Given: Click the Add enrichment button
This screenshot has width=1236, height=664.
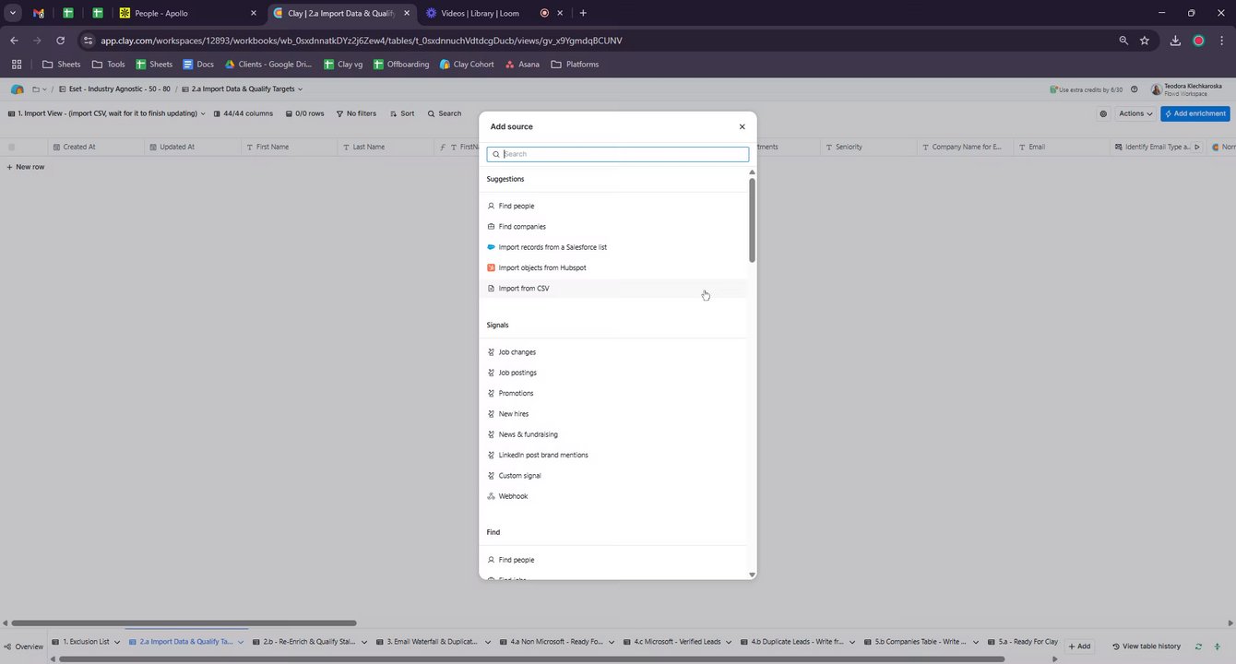Looking at the screenshot, I should (1195, 113).
